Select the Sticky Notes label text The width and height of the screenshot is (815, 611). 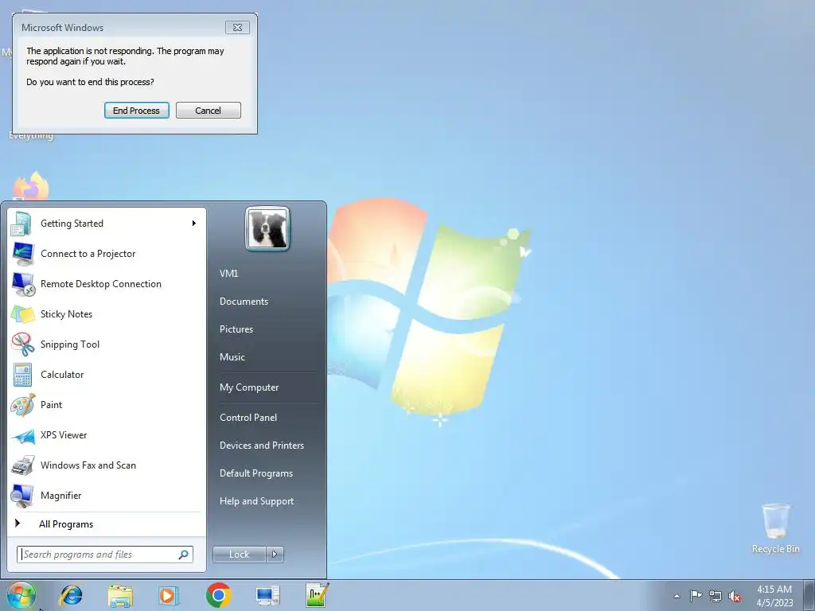67,313
